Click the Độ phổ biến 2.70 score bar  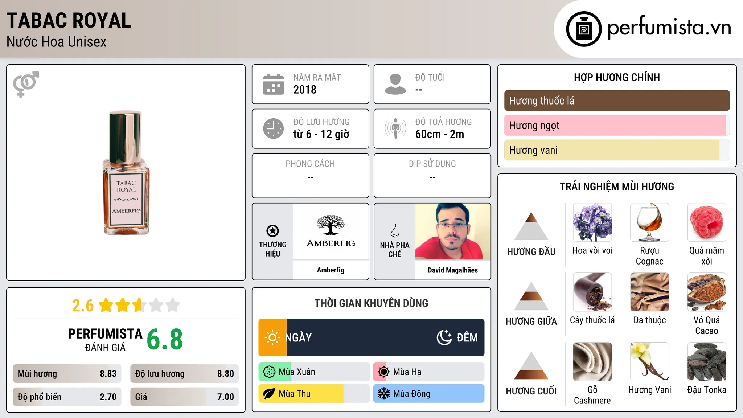click(x=67, y=397)
